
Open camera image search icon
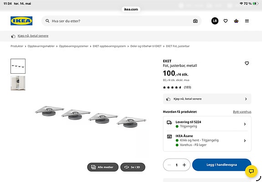click(195, 21)
